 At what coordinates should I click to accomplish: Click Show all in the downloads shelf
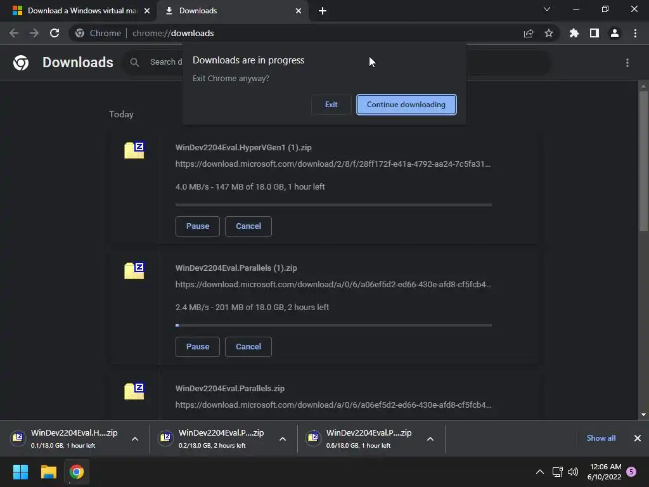601,438
